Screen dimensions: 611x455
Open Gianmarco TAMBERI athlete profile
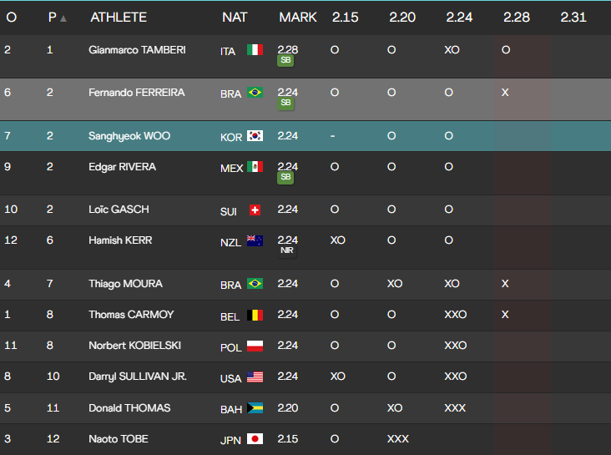(x=137, y=50)
